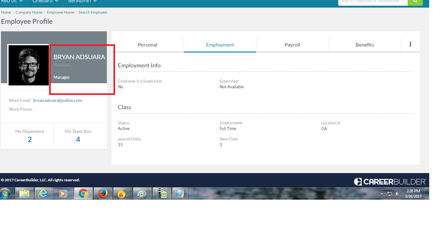Launch Firefox from the taskbar
Screen dimensions: 433x243
click(102, 193)
